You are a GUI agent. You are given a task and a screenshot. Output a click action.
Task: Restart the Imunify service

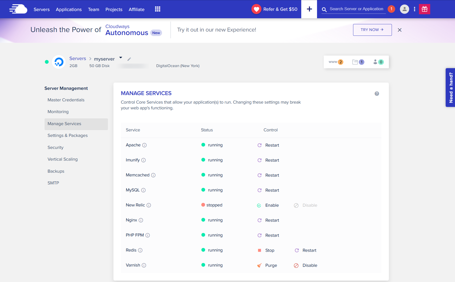click(268, 160)
